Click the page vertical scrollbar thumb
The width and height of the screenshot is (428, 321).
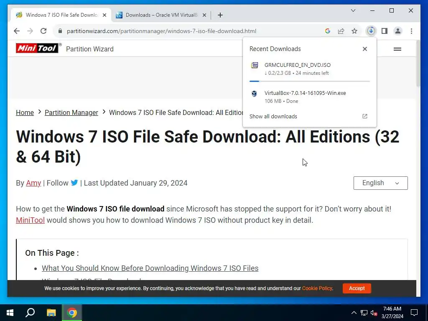(x=418, y=64)
